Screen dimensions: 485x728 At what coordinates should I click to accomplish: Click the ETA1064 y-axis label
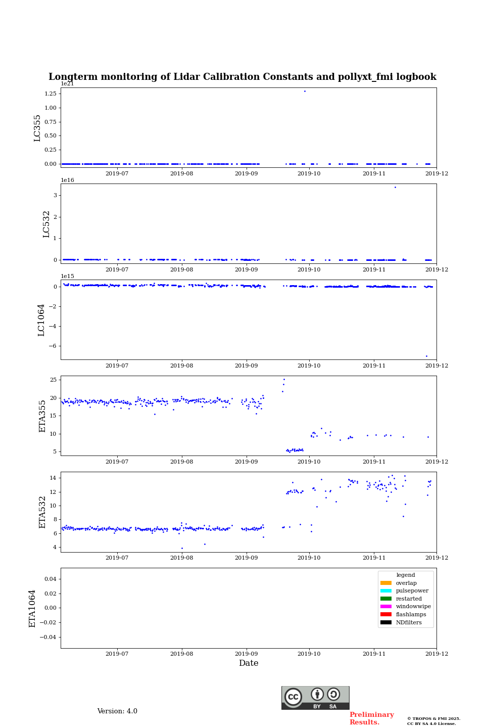click(x=32, y=608)
